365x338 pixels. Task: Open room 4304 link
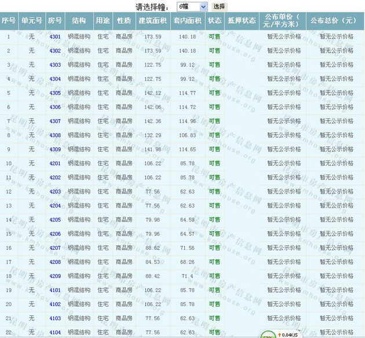click(x=55, y=79)
